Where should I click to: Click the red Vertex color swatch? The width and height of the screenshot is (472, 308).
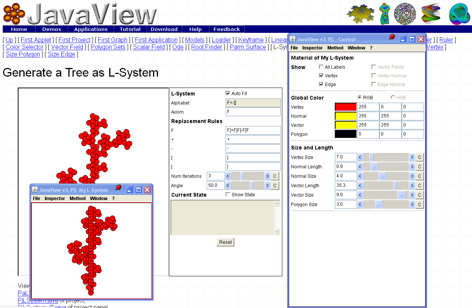point(346,107)
